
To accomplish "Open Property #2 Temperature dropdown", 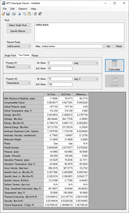I will 18,83.
